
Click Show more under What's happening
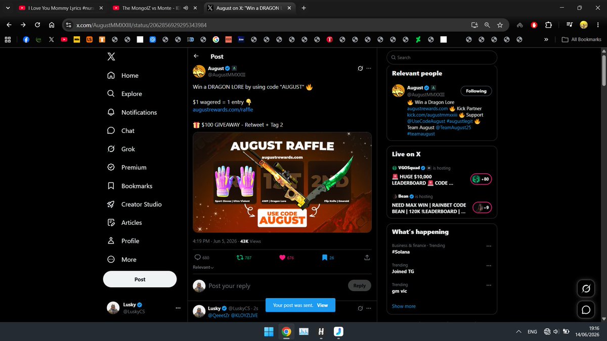[404, 306]
